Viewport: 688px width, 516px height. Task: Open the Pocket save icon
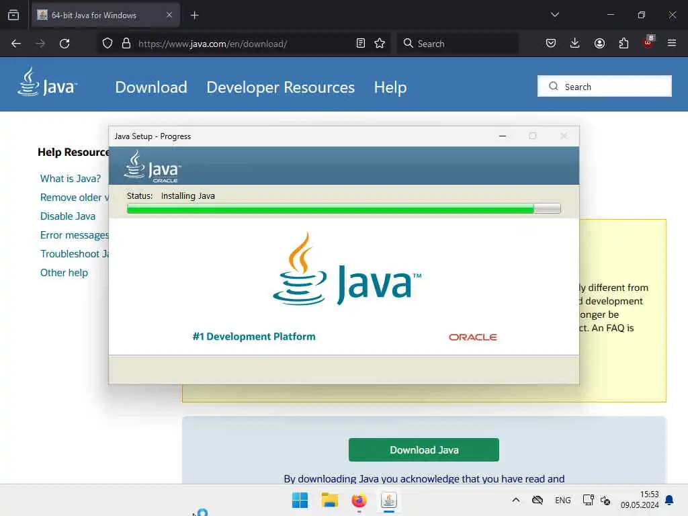pyautogui.click(x=551, y=44)
